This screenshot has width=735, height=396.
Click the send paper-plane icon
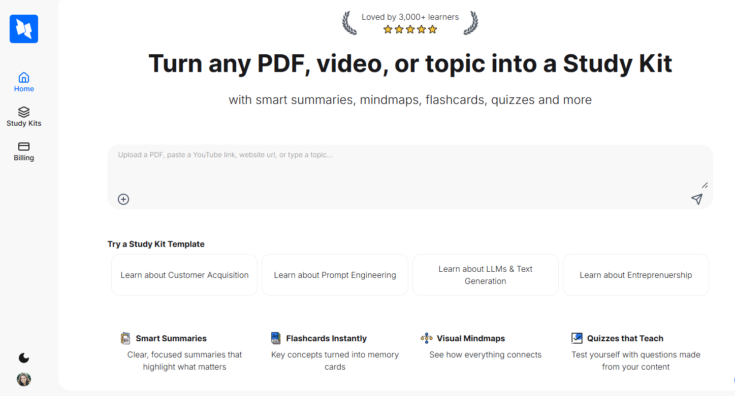pyautogui.click(x=697, y=199)
